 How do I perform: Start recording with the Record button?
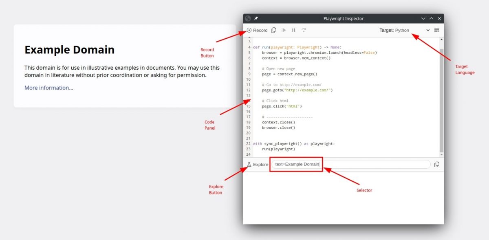click(x=257, y=30)
